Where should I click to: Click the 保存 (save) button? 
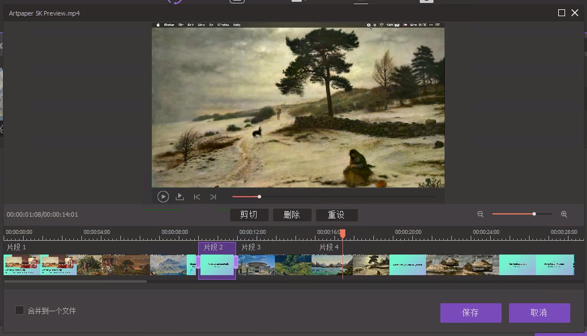(x=471, y=313)
